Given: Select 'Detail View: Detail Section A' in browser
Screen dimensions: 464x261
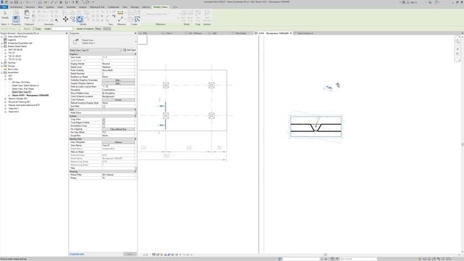Looking at the screenshot, I should click(25, 86).
